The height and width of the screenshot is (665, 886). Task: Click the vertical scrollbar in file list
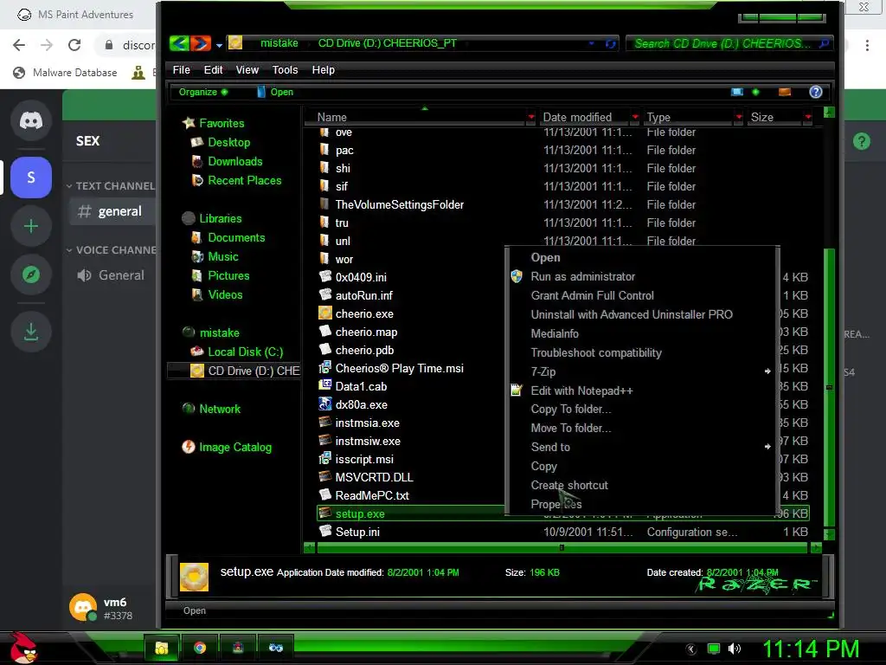click(x=829, y=387)
